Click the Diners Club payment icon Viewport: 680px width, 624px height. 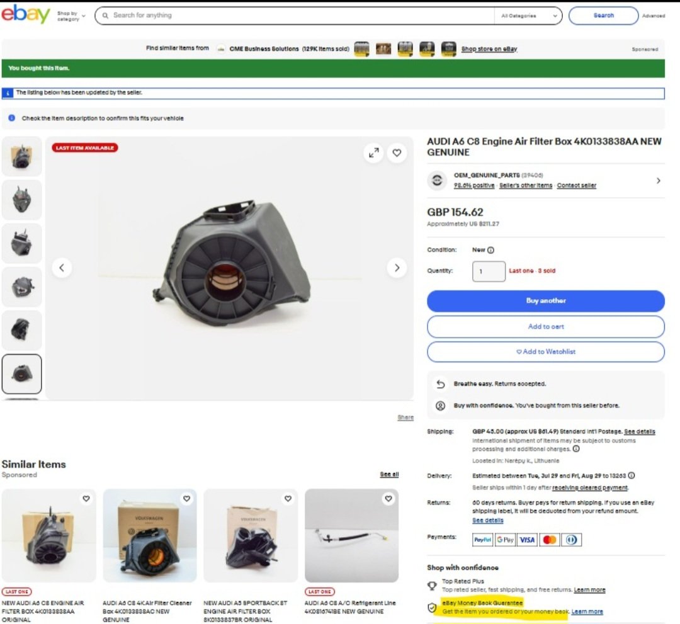pyautogui.click(x=572, y=540)
